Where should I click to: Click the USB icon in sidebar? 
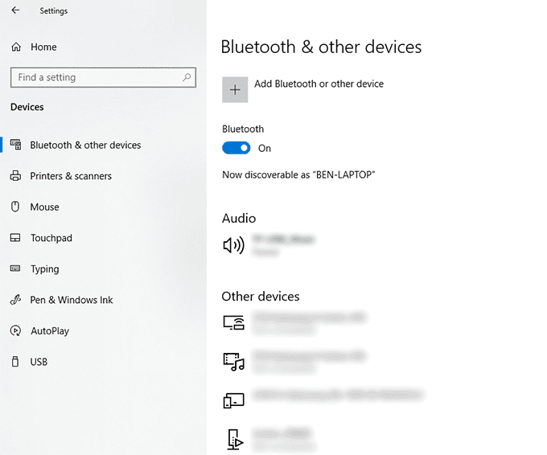tap(15, 362)
